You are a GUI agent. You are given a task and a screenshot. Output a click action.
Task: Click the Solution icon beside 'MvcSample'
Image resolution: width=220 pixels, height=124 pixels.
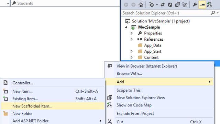[128, 21]
